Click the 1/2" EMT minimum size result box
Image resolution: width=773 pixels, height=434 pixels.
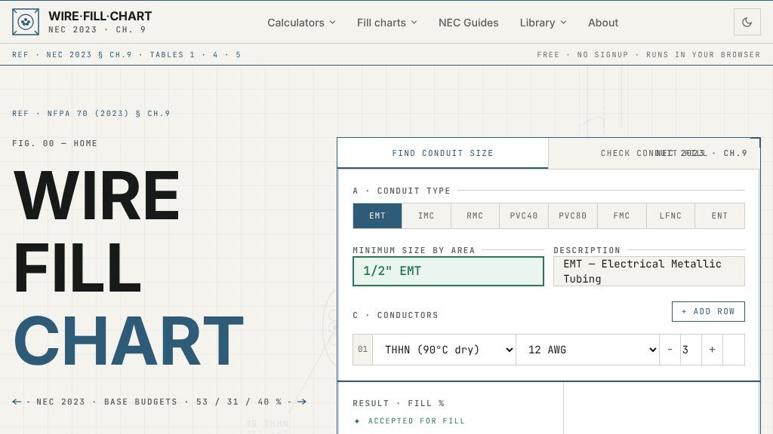pos(448,271)
